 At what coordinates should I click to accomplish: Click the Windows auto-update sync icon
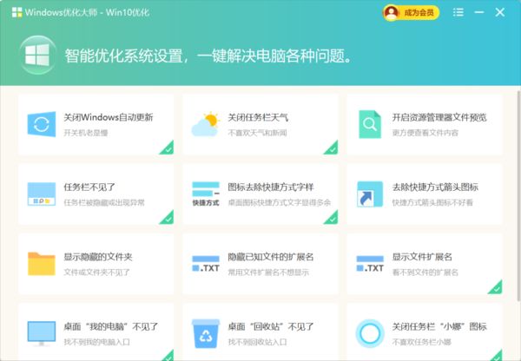pyautogui.click(x=41, y=124)
